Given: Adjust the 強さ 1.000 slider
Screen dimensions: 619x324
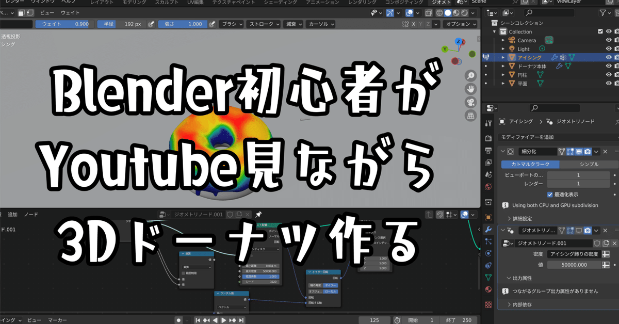Looking at the screenshot, I should pos(182,24).
